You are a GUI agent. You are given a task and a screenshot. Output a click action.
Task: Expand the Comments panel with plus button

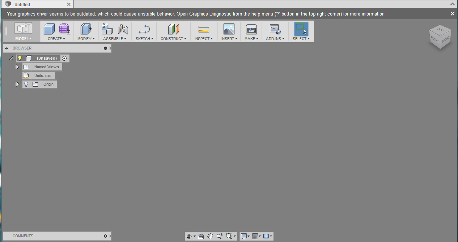[x=106, y=236]
